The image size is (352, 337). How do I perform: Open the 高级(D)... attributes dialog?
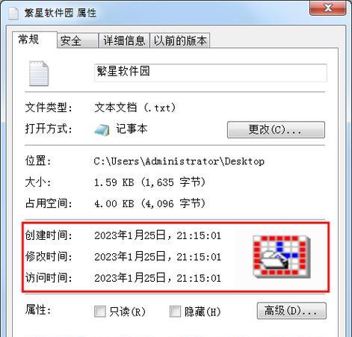coord(291,311)
